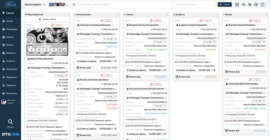
Task: Toggle the red task checkbox on Селезнева card
Action: pyautogui.click(x=226, y=121)
